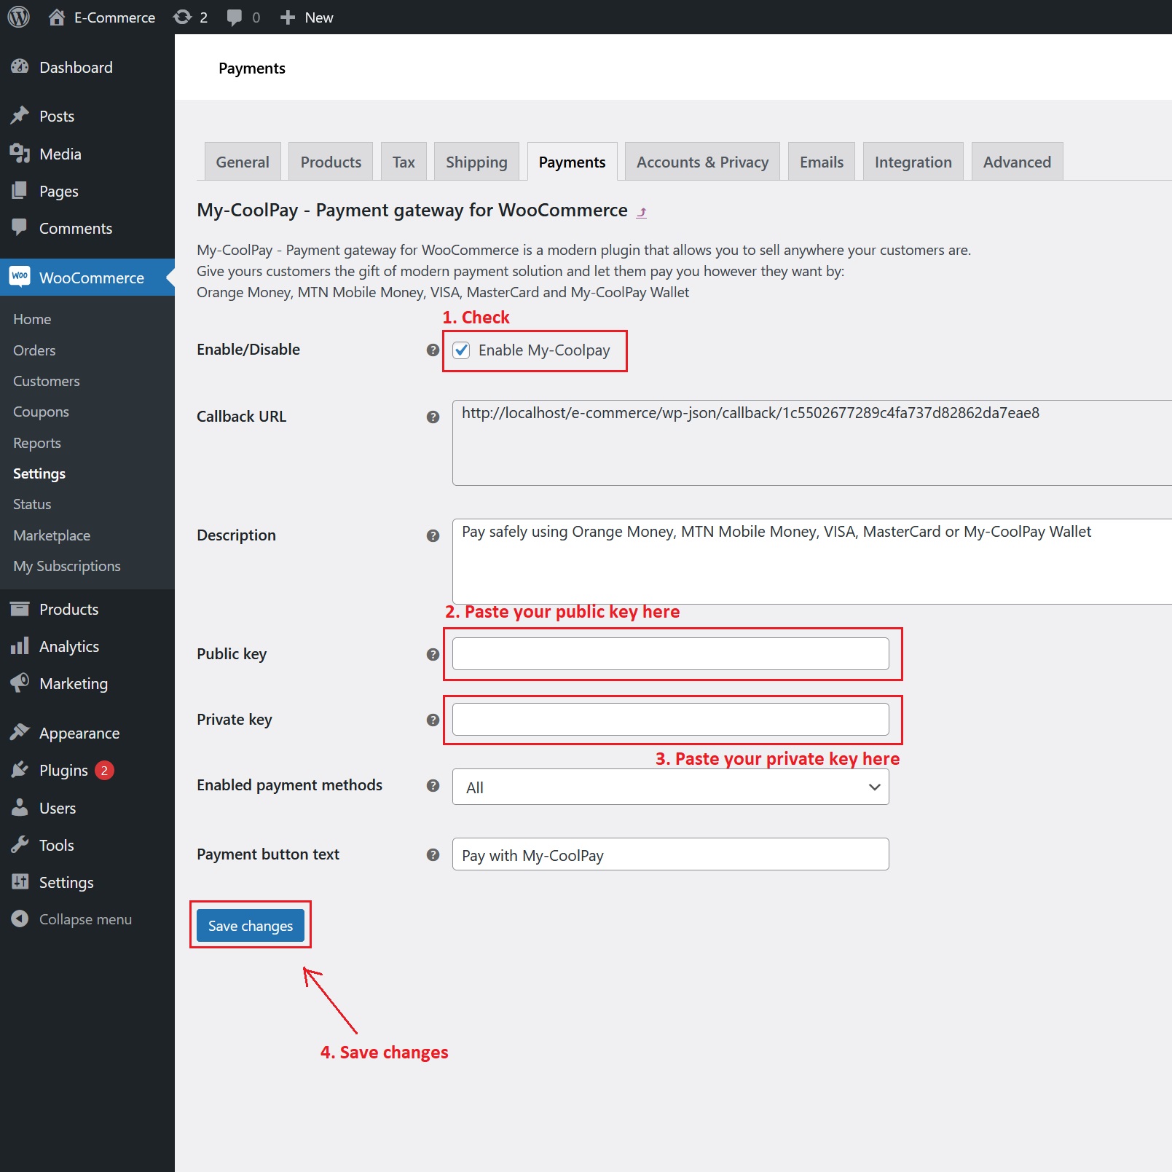Focus the Public key input field
The height and width of the screenshot is (1172, 1172).
[670, 653]
